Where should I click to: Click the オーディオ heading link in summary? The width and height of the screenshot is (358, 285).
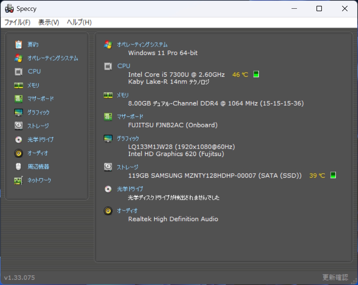click(x=128, y=211)
